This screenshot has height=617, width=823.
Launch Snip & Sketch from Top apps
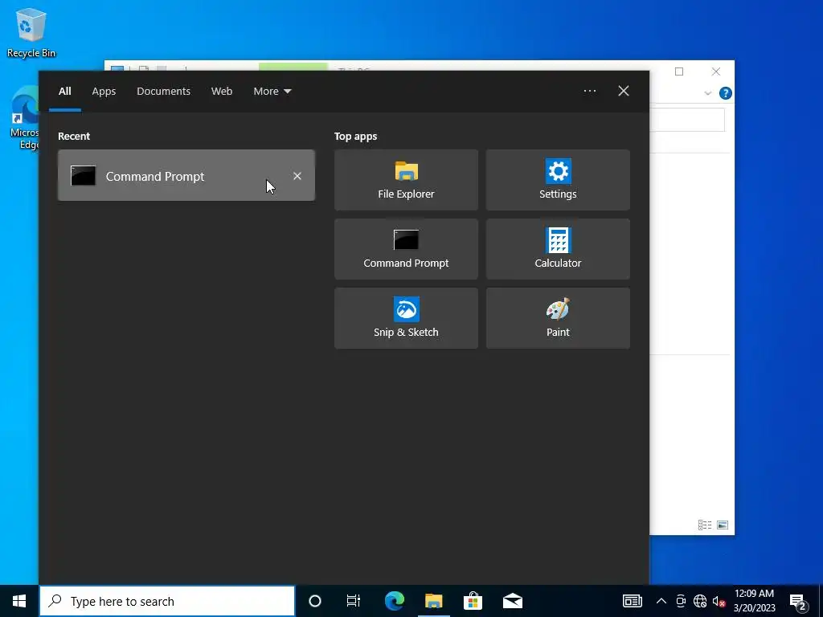click(x=406, y=318)
